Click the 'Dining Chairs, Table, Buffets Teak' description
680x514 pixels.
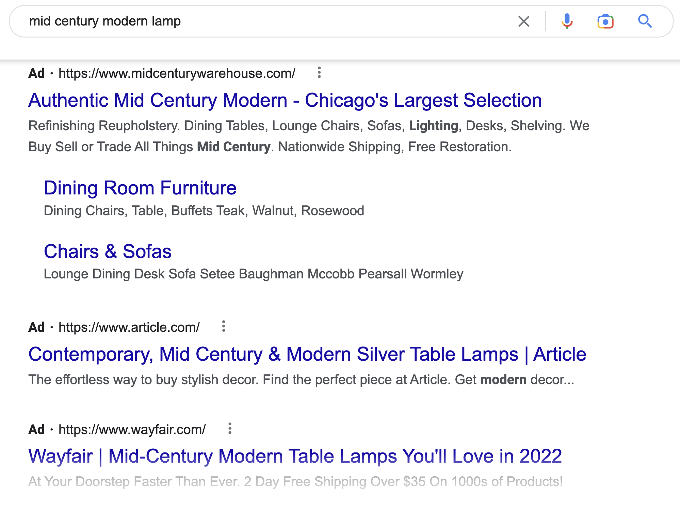tap(204, 211)
